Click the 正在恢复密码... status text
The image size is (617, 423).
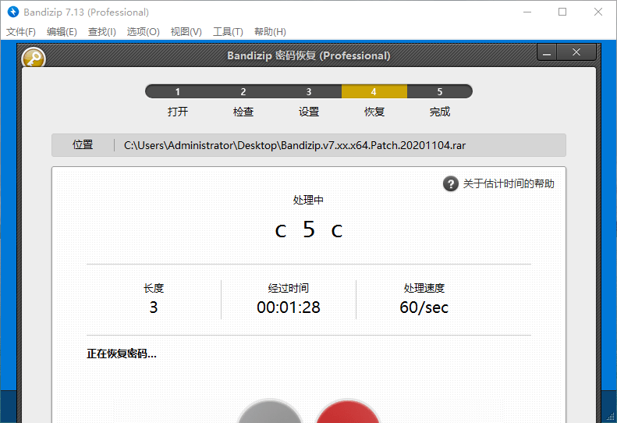pos(122,354)
